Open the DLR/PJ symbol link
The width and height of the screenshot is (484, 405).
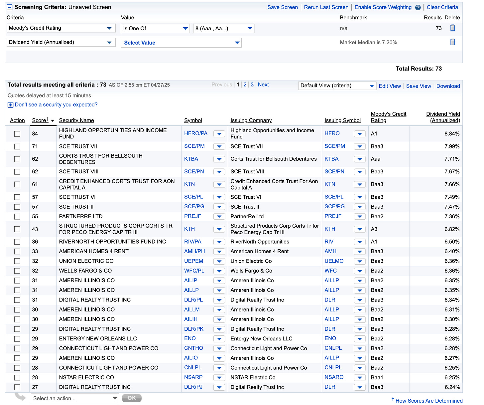coord(193,387)
